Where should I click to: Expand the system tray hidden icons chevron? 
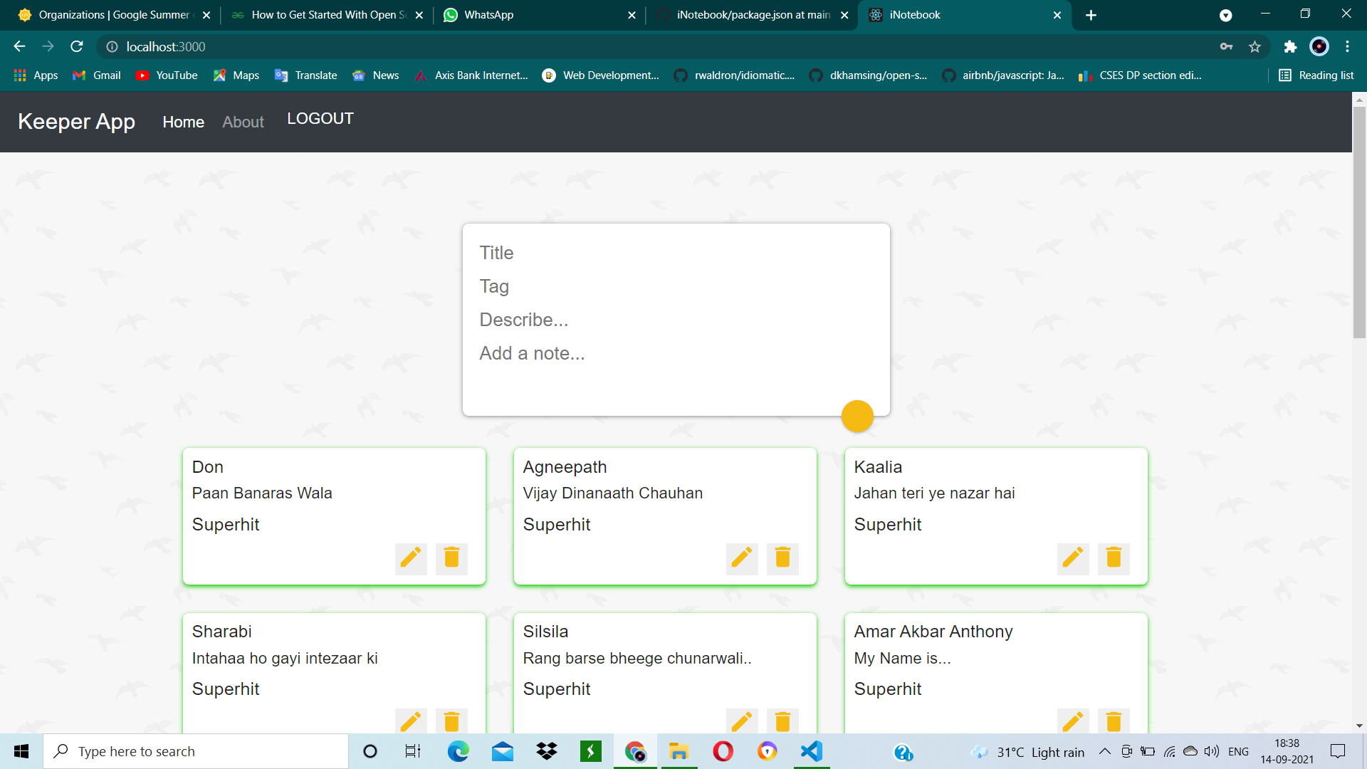click(x=1105, y=752)
